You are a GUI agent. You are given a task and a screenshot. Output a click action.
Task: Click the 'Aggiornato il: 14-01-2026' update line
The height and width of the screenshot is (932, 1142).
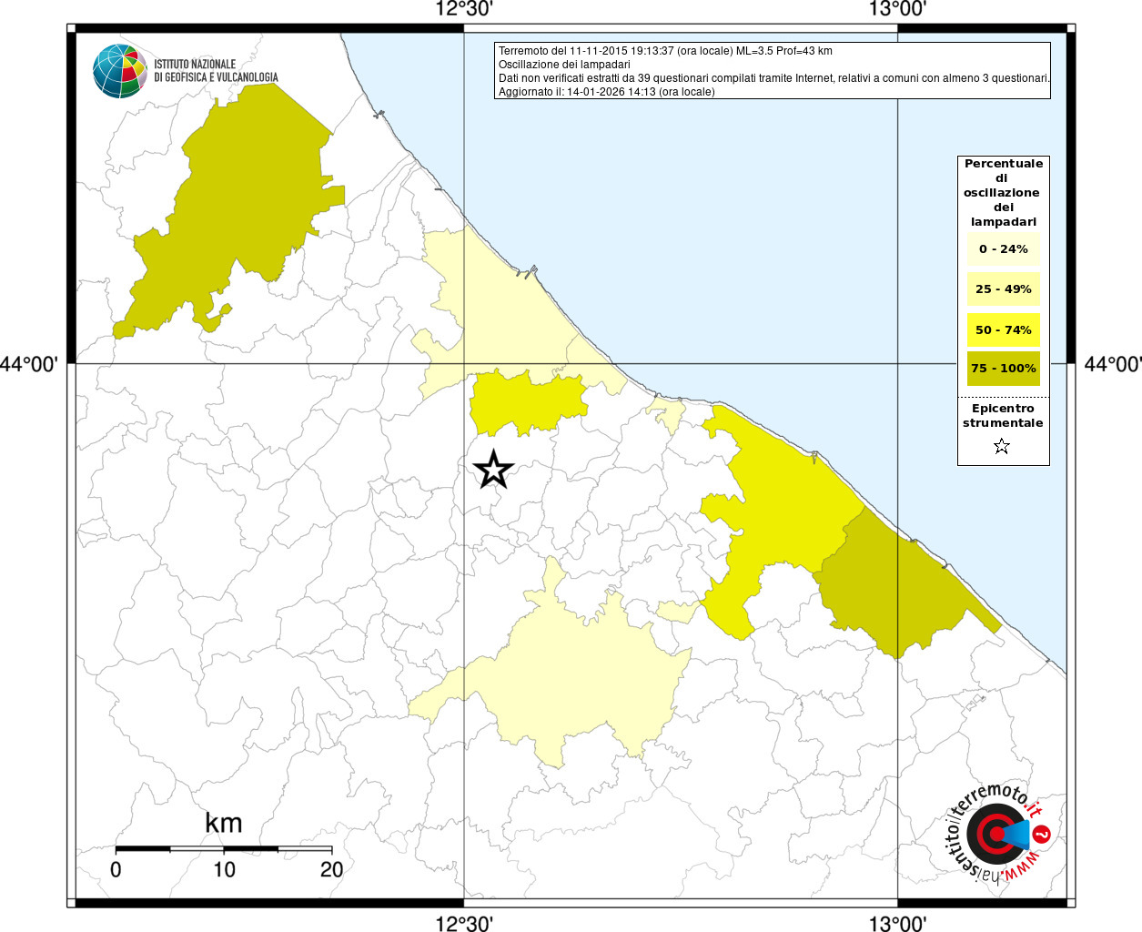pos(606,92)
